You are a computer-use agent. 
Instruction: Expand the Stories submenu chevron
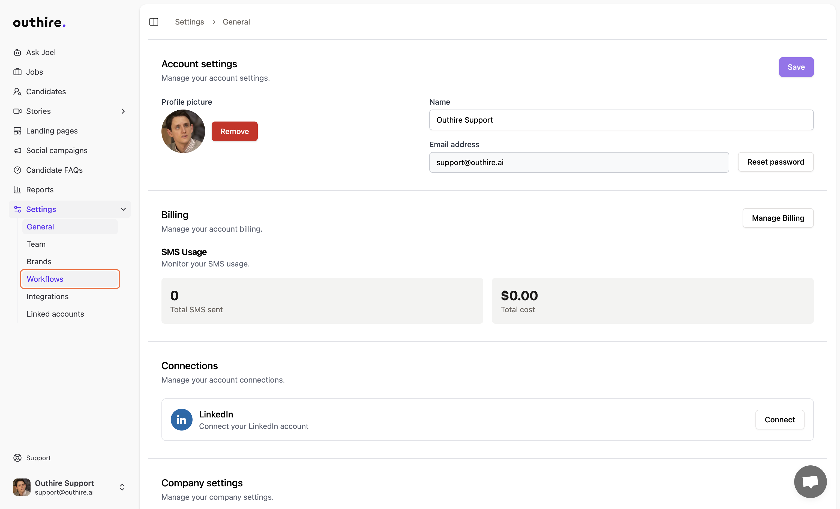point(123,111)
